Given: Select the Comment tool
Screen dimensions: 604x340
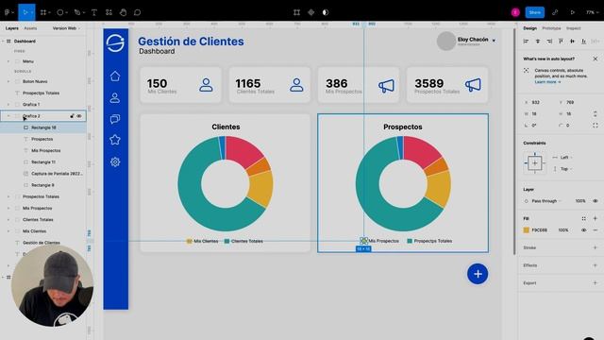Looking at the screenshot, I should 137,12.
